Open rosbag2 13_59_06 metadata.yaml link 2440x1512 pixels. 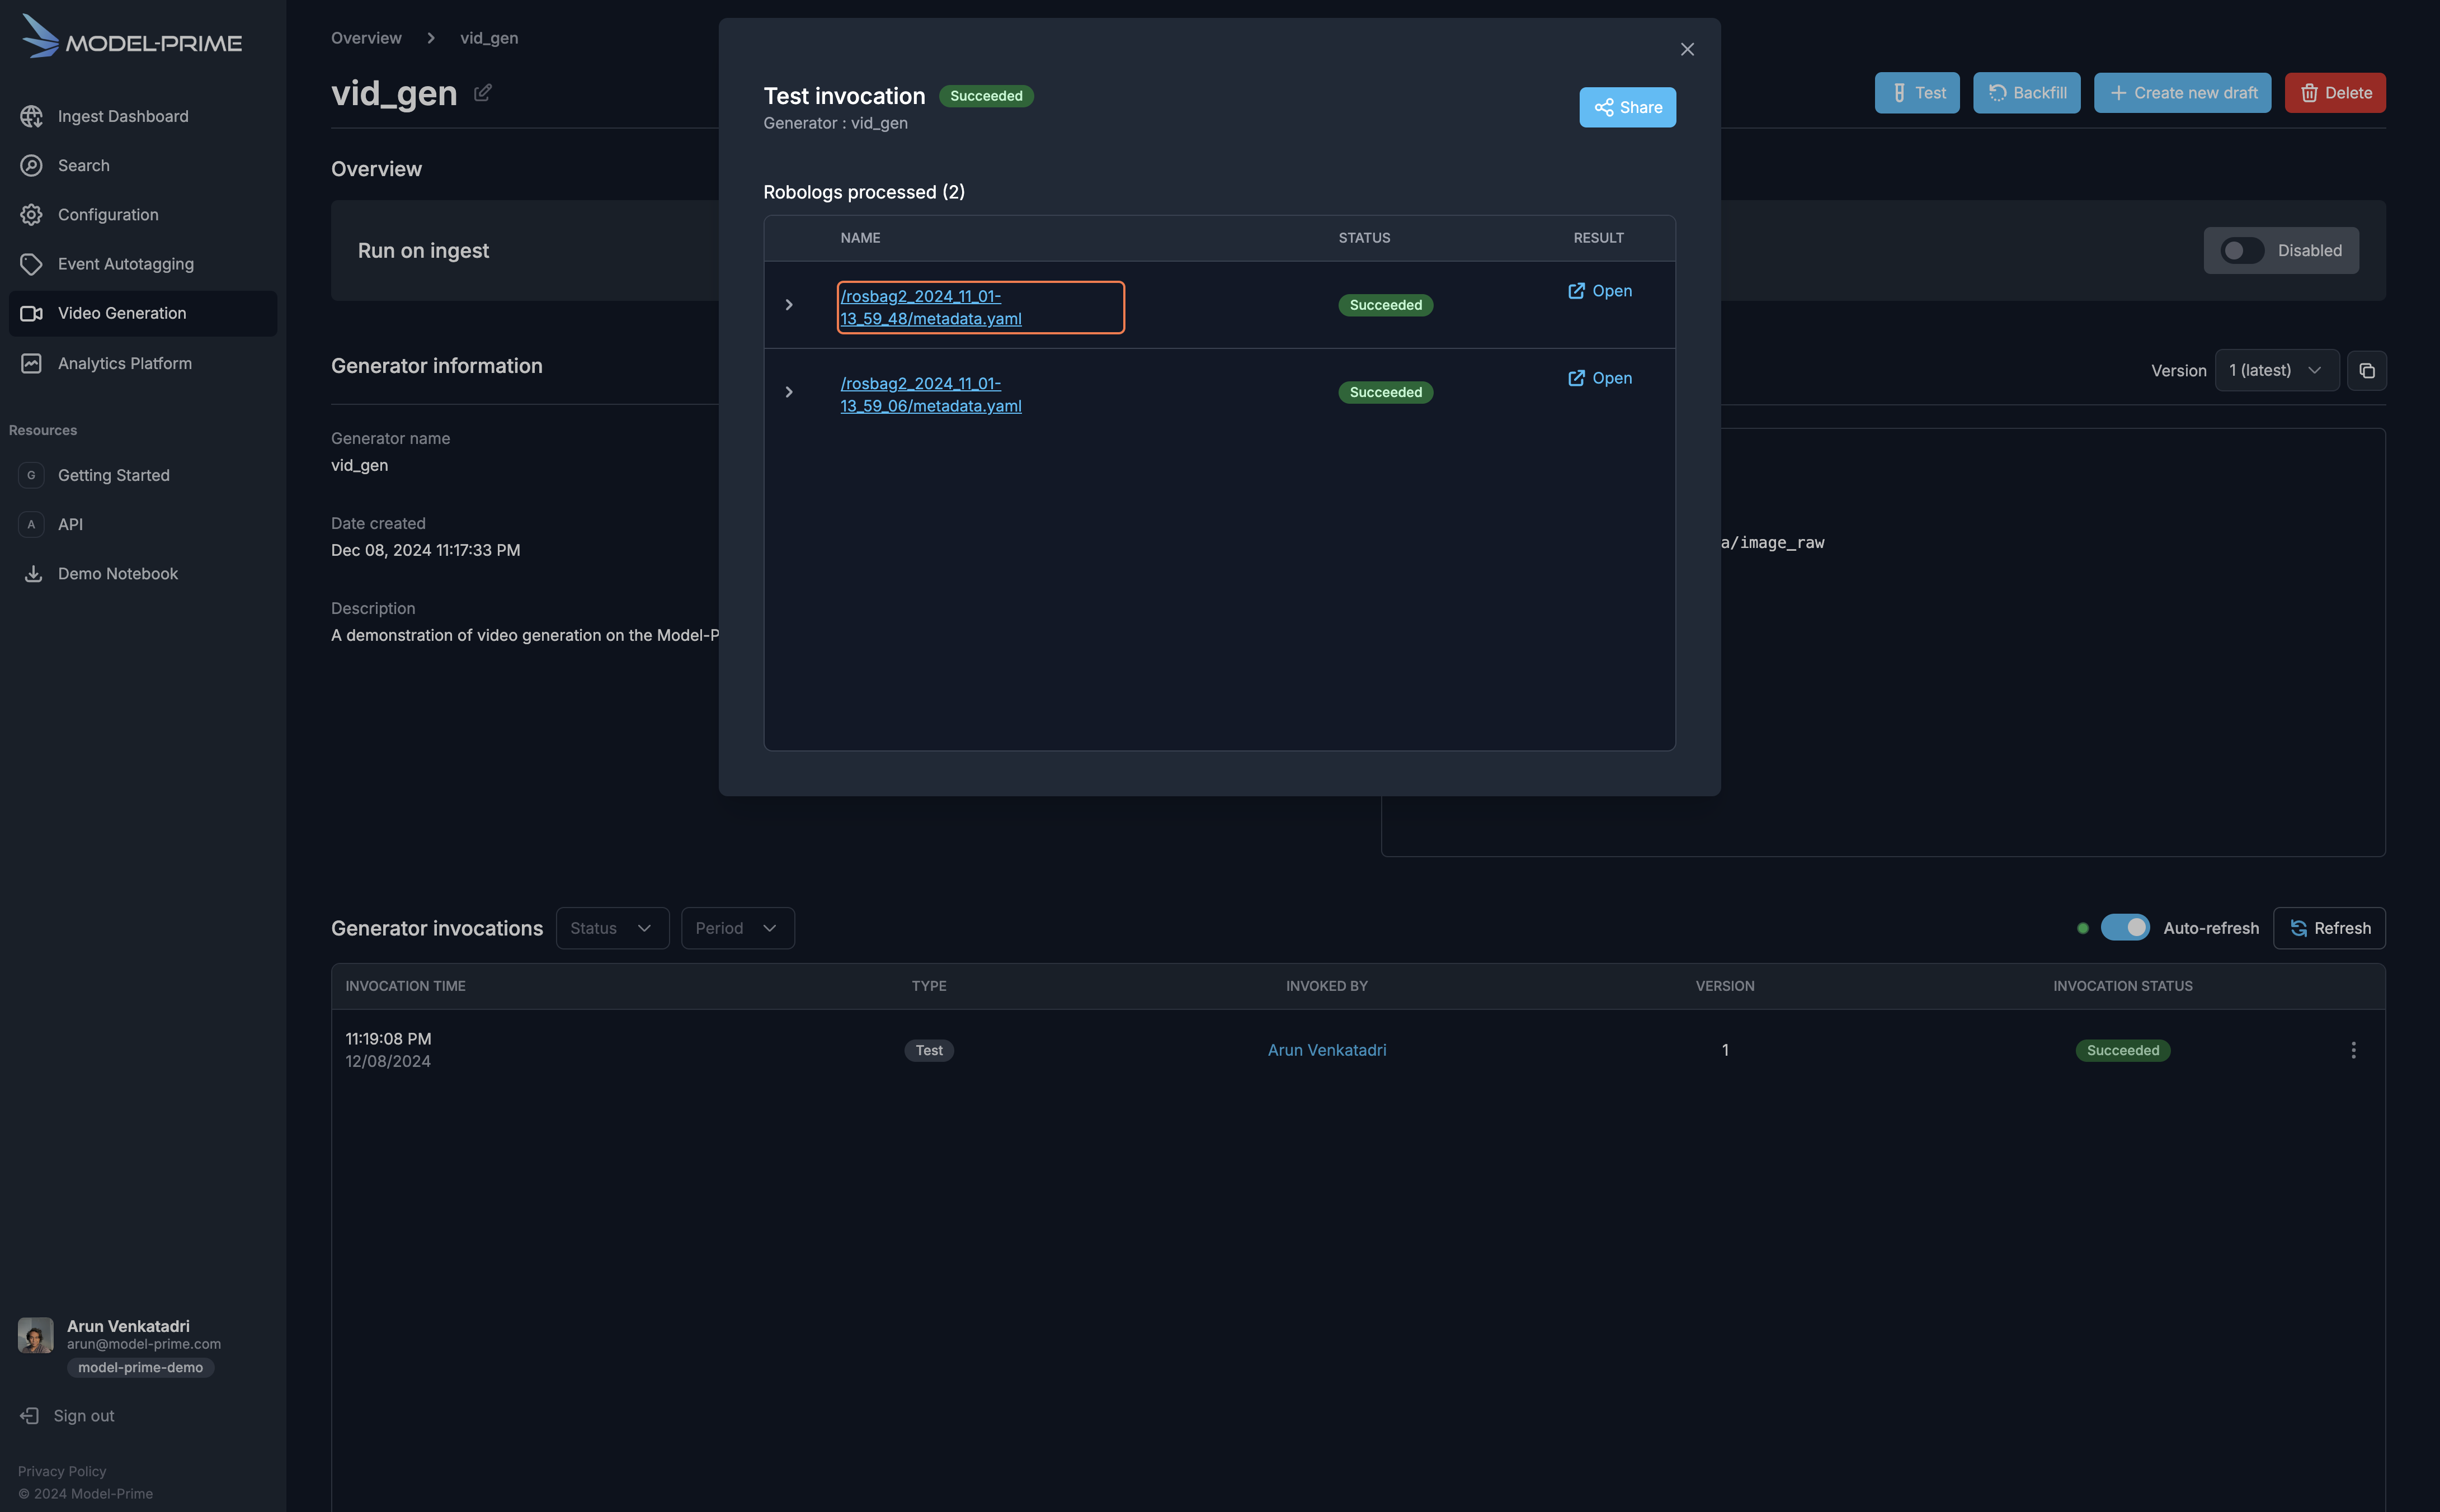930,394
